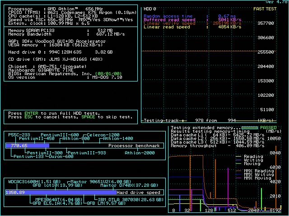289x216 pixels.
Task: Click the CD drive JLMS XJ-HD166S line
Action: 56,59
